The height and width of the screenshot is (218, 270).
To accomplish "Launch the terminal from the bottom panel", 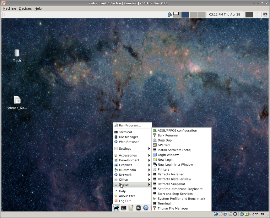I will (124, 208).
